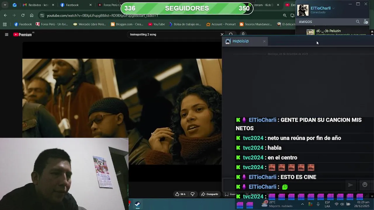Open the Bolsa de trabajo bookmark

185,24
